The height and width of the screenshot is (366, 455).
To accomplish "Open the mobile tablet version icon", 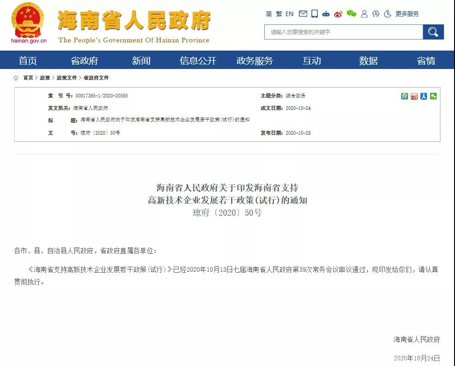I will [x=315, y=14].
